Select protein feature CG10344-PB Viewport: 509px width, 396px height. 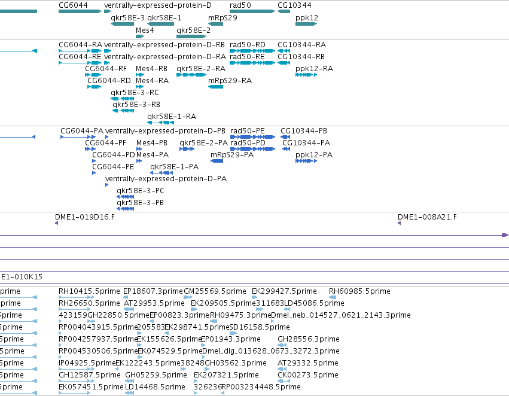304,131
